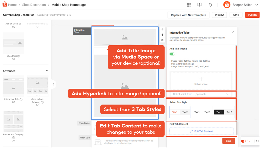The width and height of the screenshot is (260, 148).
Task: Click the panel Save button
Action: [x=229, y=141]
